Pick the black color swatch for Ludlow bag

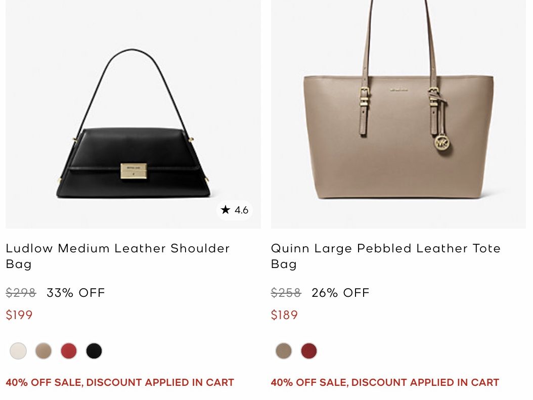point(94,351)
